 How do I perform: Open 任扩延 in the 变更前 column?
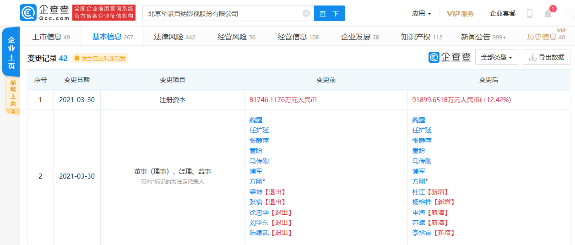[259, 130]
